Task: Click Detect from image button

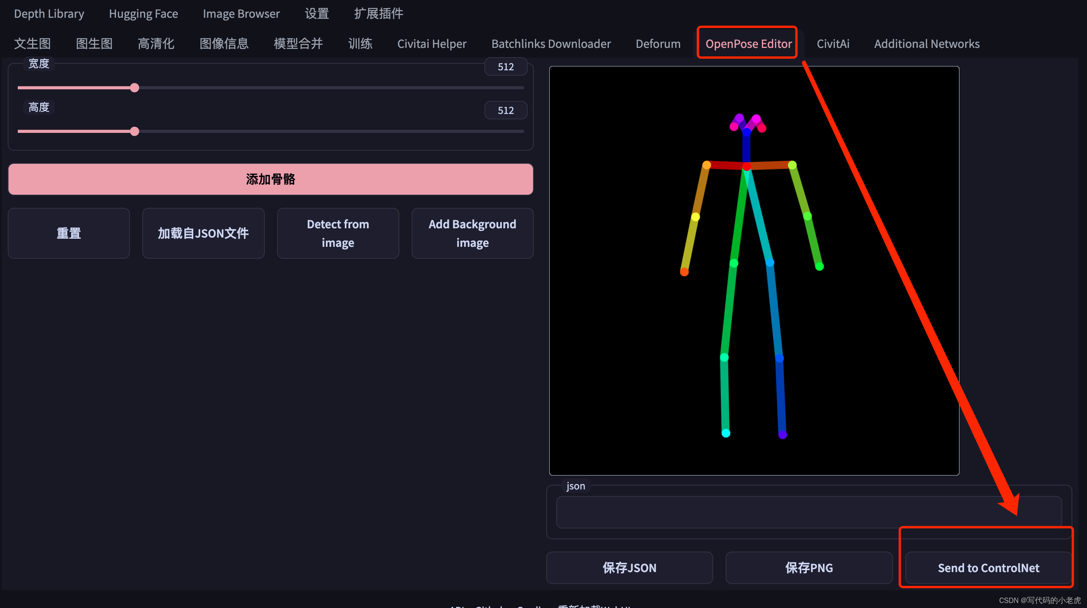Action: 337,233
